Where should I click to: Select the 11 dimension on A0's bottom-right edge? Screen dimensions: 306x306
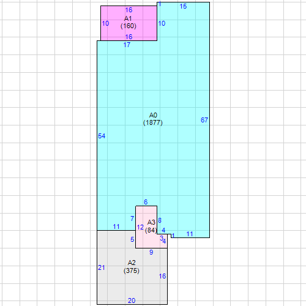[x=190, y=234]
